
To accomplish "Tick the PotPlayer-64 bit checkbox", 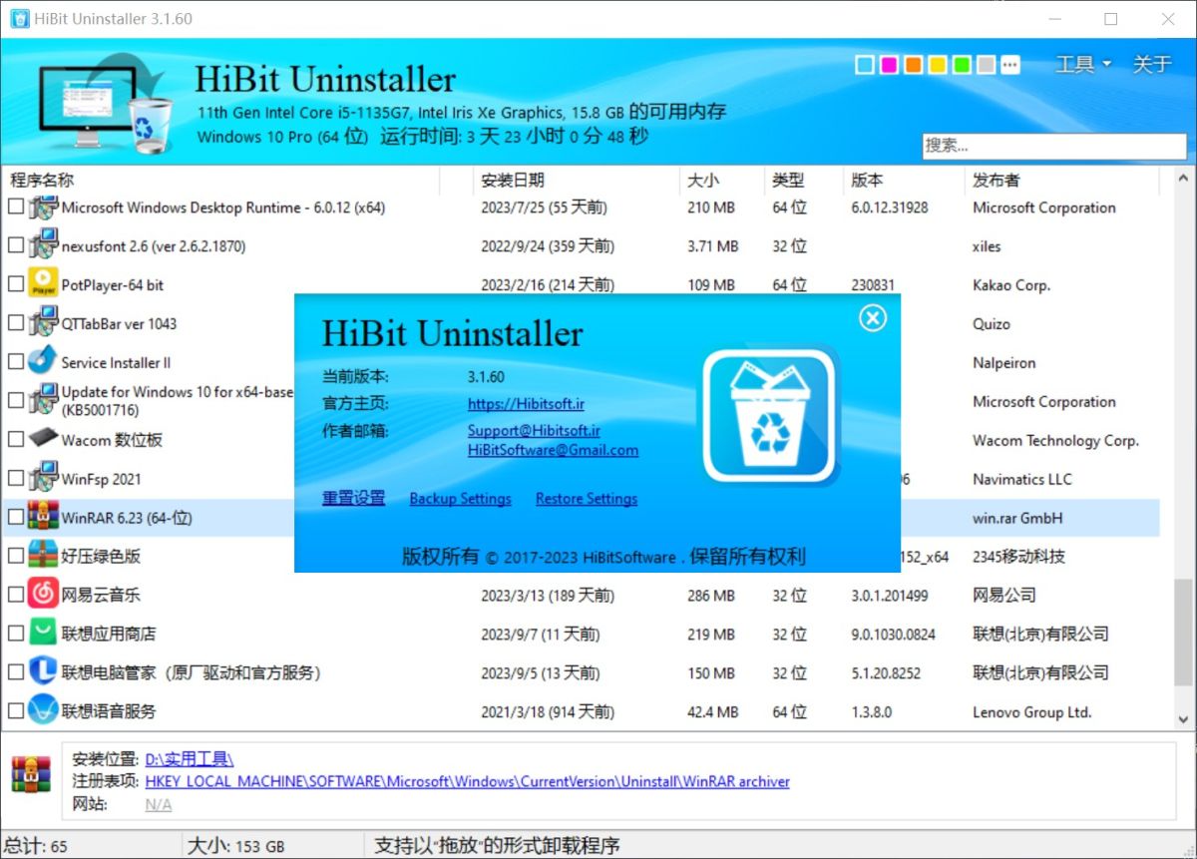I will pos(16,284).
